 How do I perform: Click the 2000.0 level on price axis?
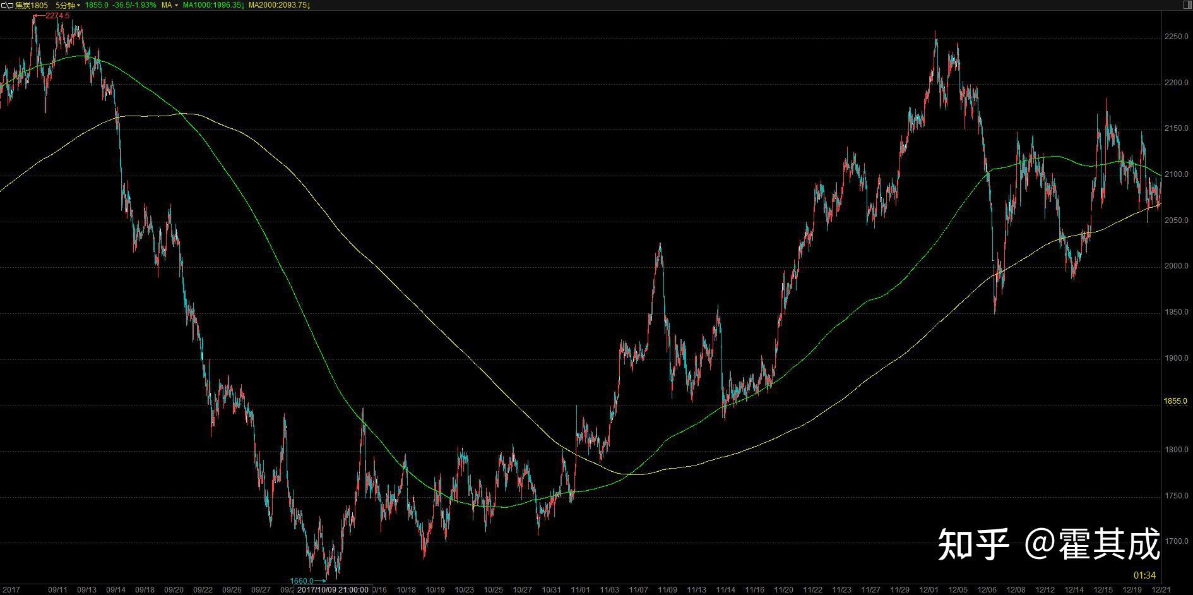click(1176, 267)
